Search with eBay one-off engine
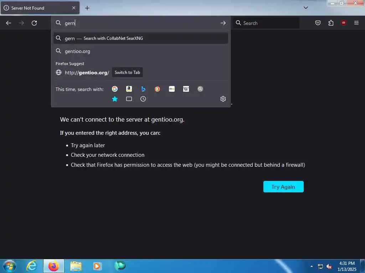Image resolution: width=365 pixels, height=273 pixels. click(x=172, y=89)
